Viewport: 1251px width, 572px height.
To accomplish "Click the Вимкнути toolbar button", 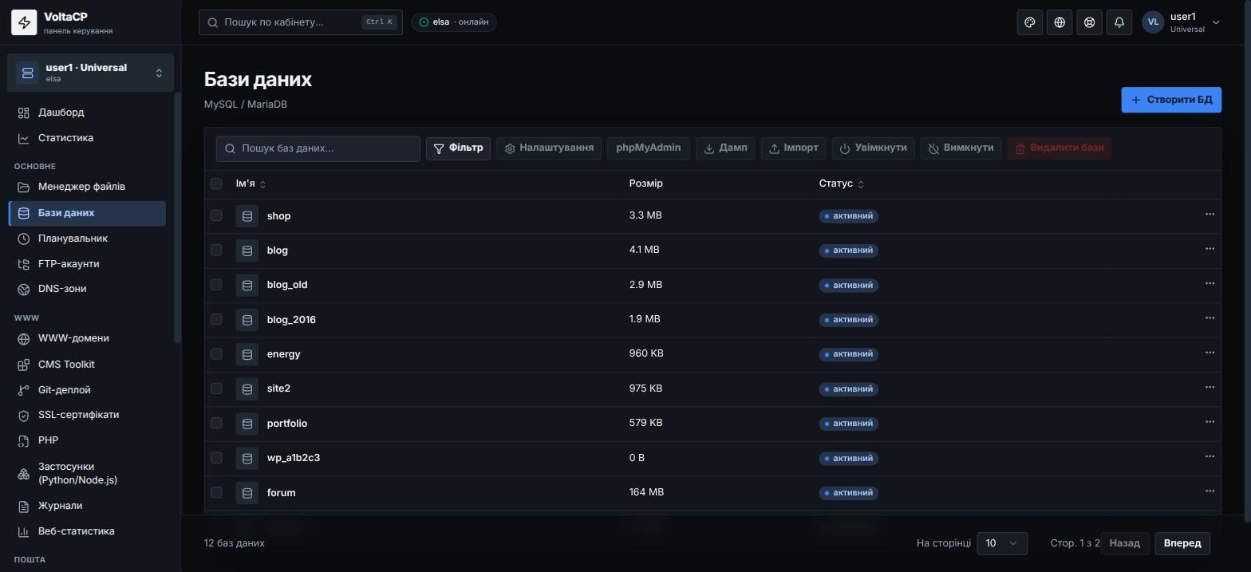I will coord(961,148).
